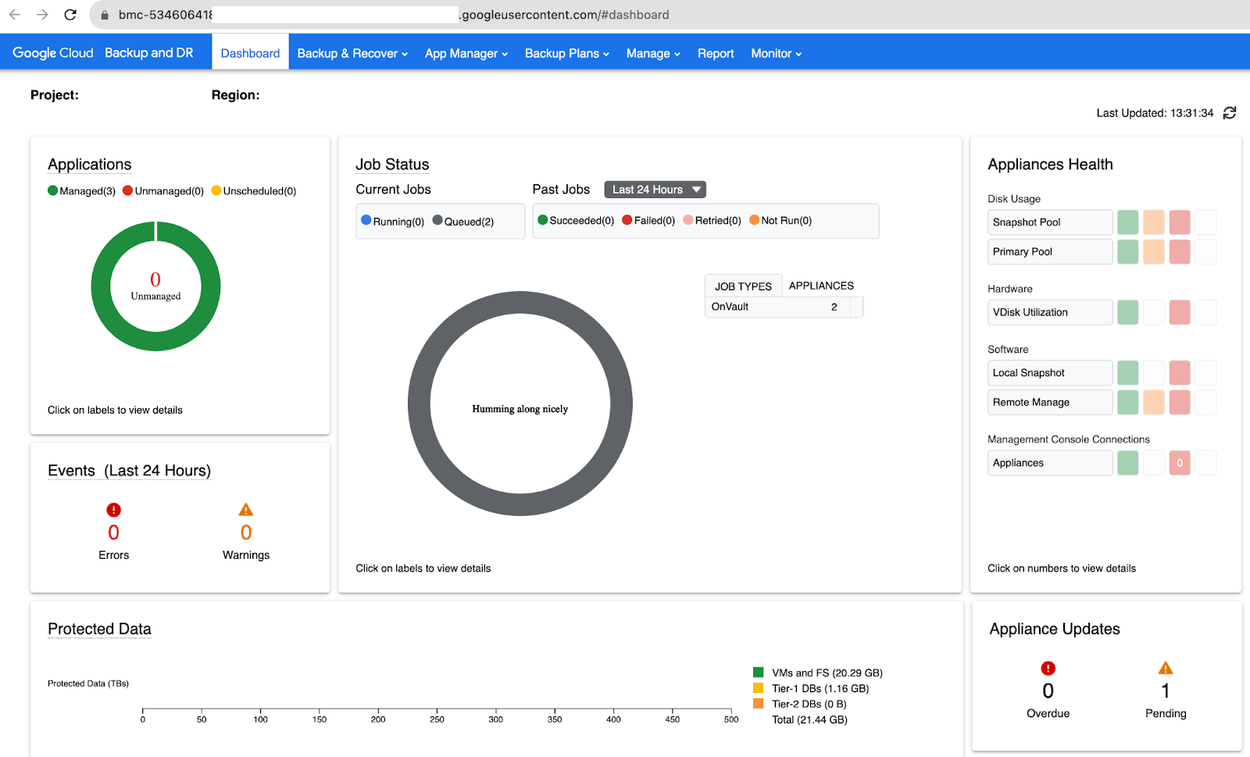This screenshot has height=757, width=1250.
Task: Click the green Snapshot Pool status square
Action: point(1127,222)
